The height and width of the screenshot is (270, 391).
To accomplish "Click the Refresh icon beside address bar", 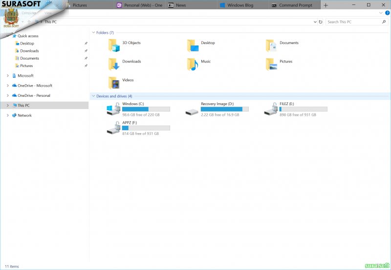I will [x=321, y=22].
